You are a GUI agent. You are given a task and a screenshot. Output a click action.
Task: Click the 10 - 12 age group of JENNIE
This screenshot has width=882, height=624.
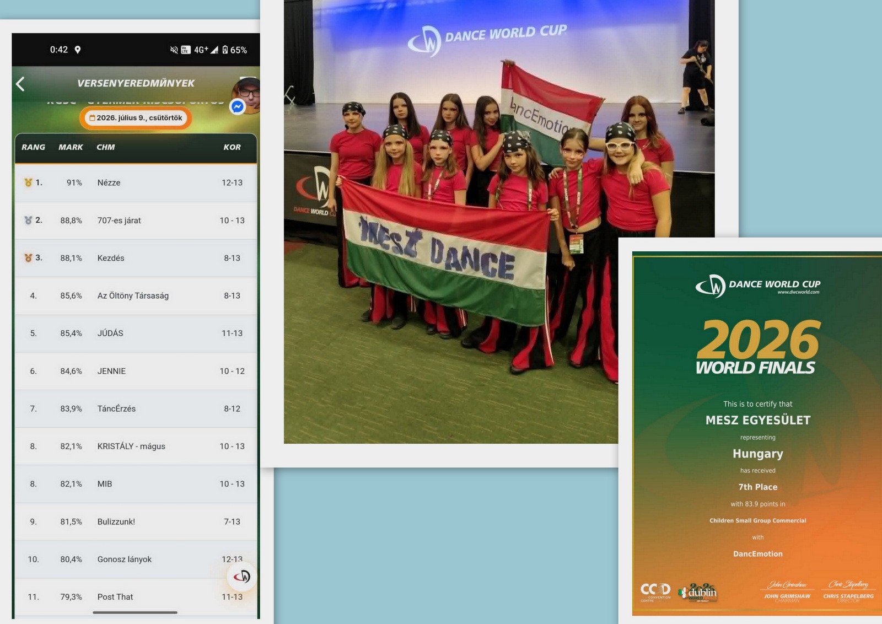pyautogui.click(x=232, y=371)
